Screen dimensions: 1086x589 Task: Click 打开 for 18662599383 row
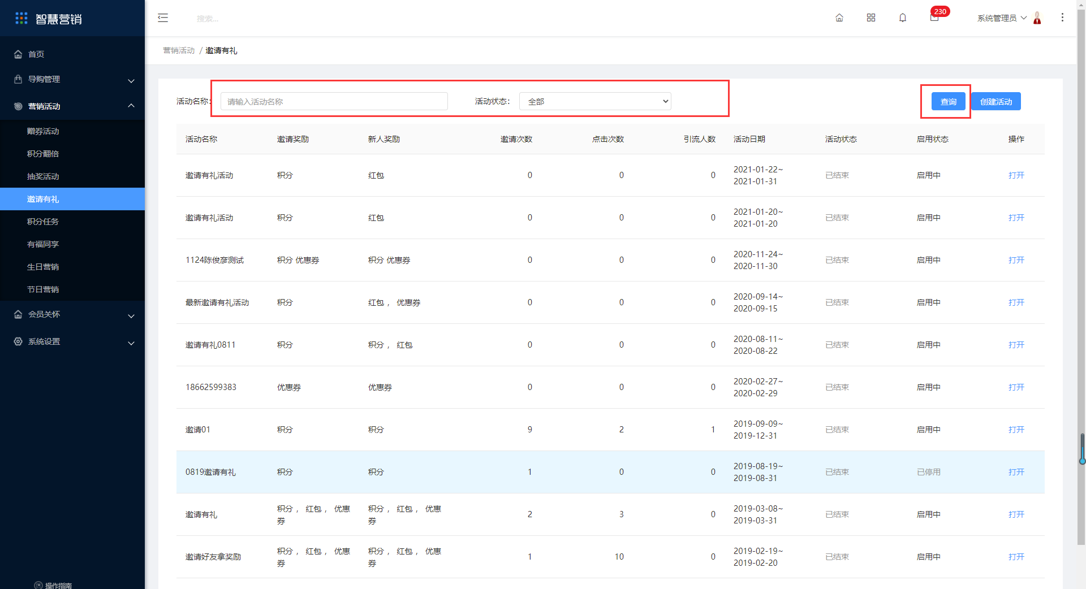tap(1016, 387)
